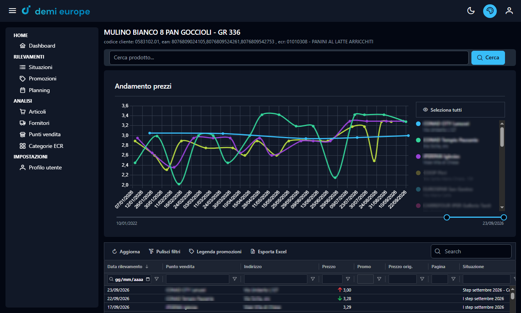Navigate to Categorie ECR section

point(41,146)
